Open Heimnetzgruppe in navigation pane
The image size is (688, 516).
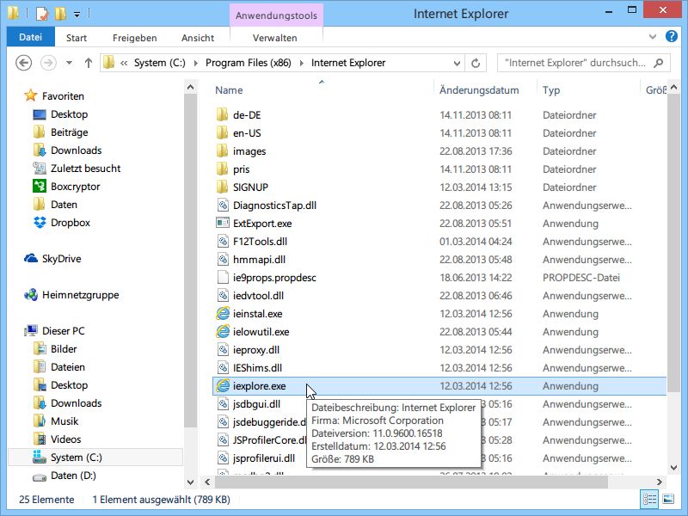pos(80,295)
